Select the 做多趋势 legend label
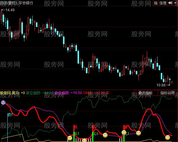The image size is (178, 142). tap(62, 93)
